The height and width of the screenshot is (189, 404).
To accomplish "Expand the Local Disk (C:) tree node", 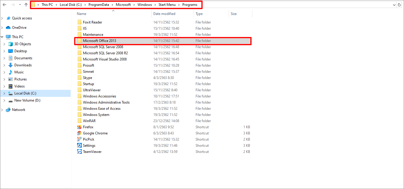I will click(4, 93).
